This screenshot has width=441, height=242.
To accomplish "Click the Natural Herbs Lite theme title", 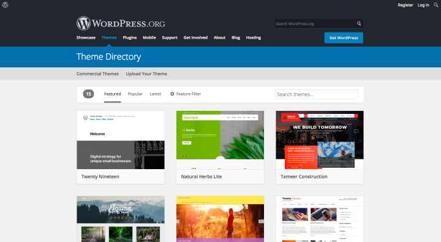I will (x=202, y=176).
